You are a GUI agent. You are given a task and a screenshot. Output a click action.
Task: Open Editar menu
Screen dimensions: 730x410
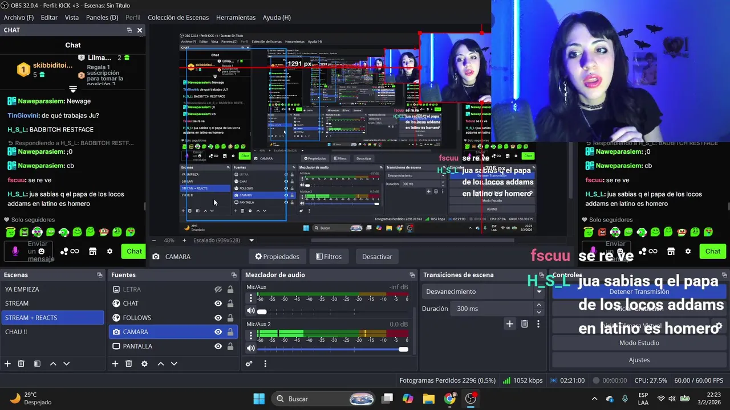coord(49,18)
